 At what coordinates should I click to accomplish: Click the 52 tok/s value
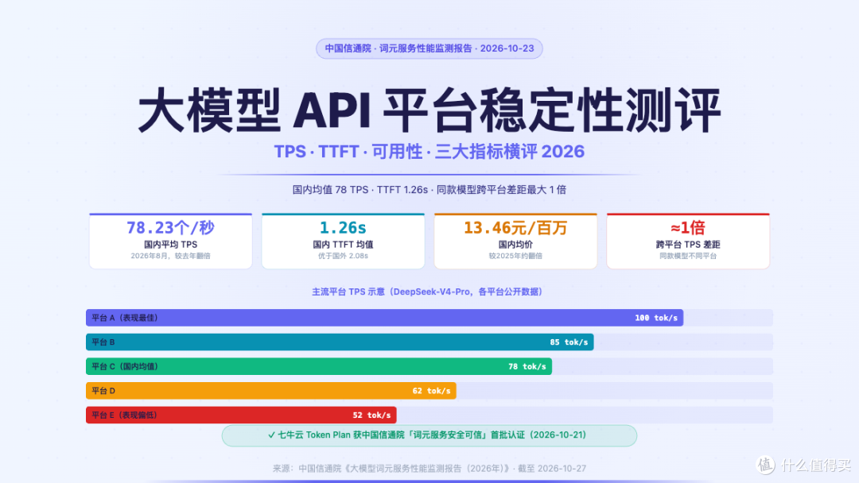tap(371, 415)
